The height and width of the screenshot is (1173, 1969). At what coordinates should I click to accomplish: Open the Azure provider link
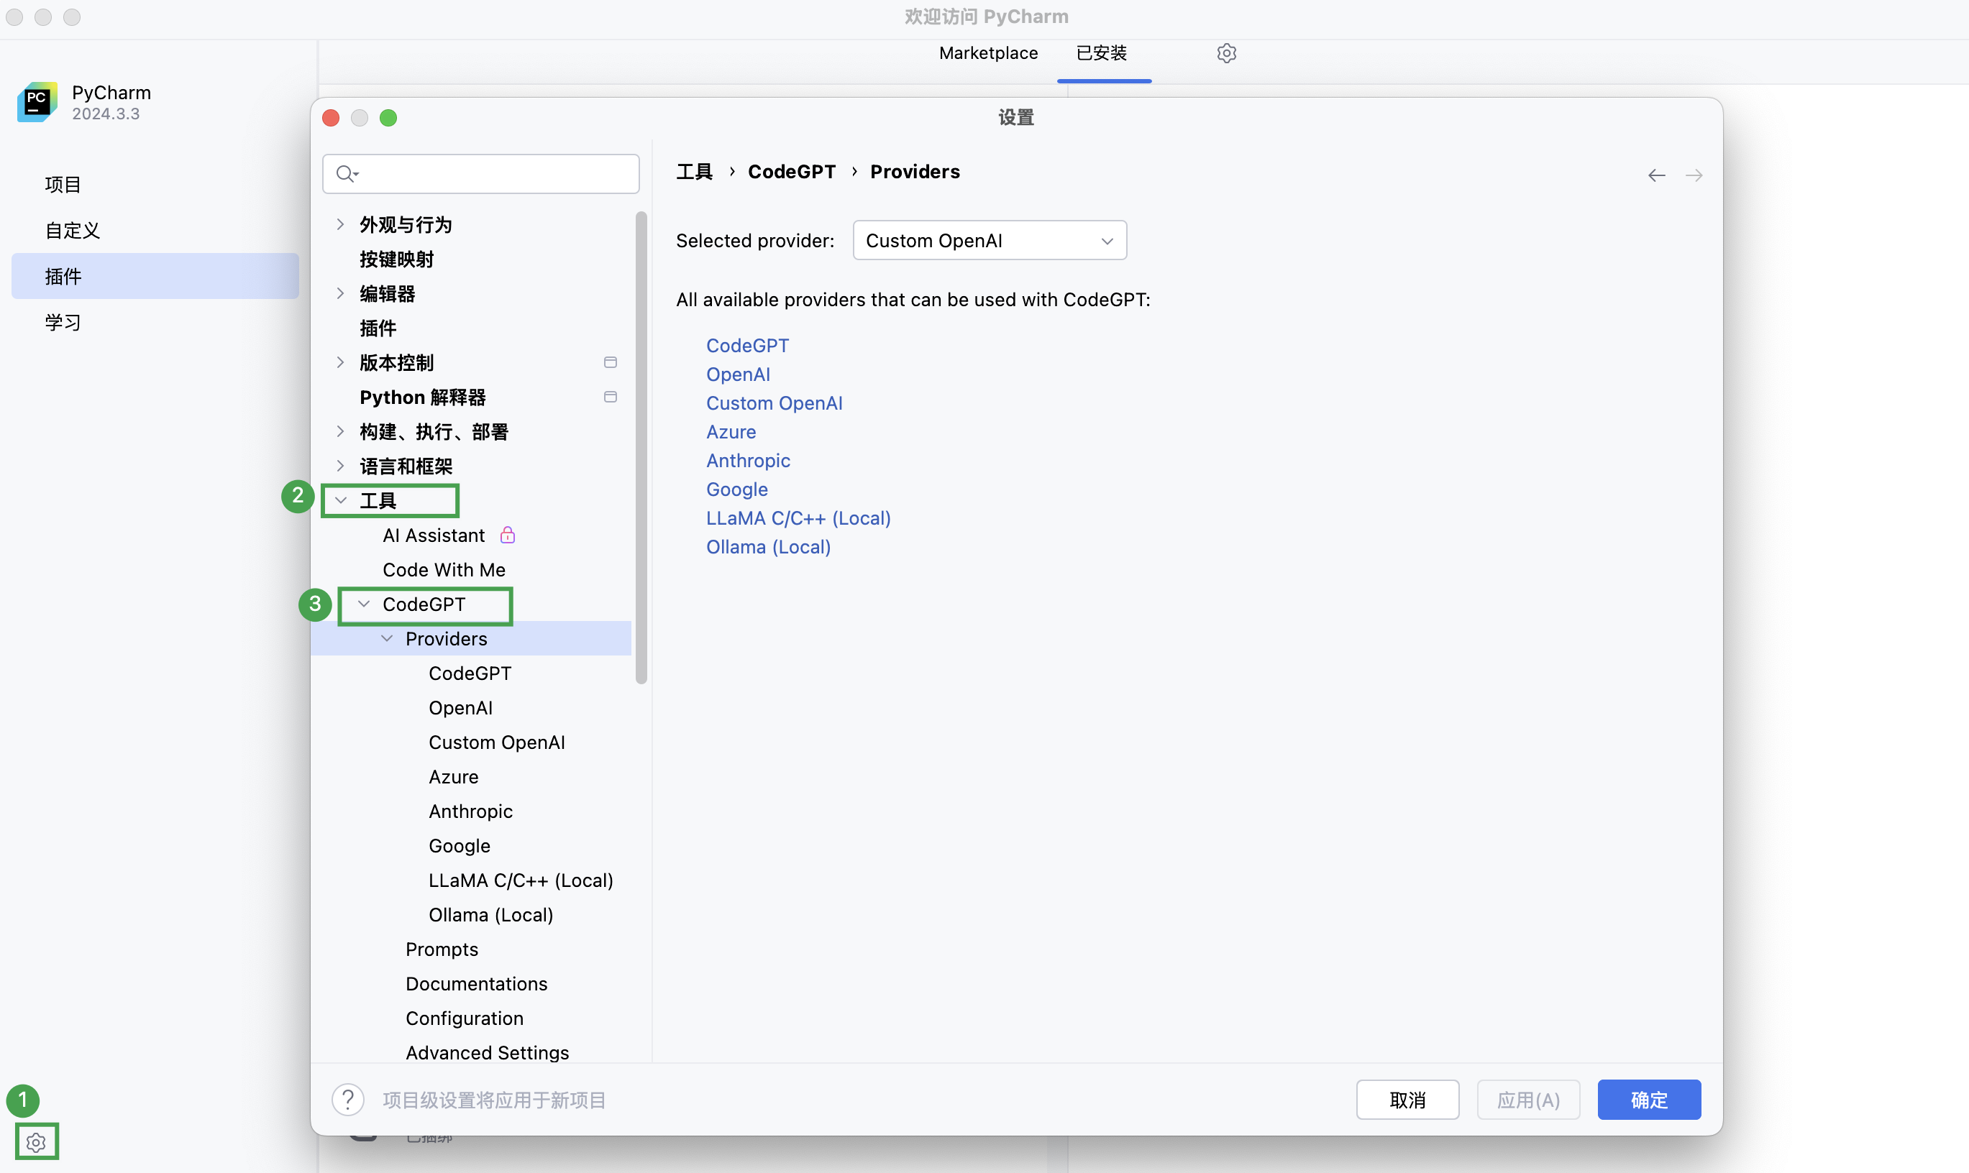point(731,431)
